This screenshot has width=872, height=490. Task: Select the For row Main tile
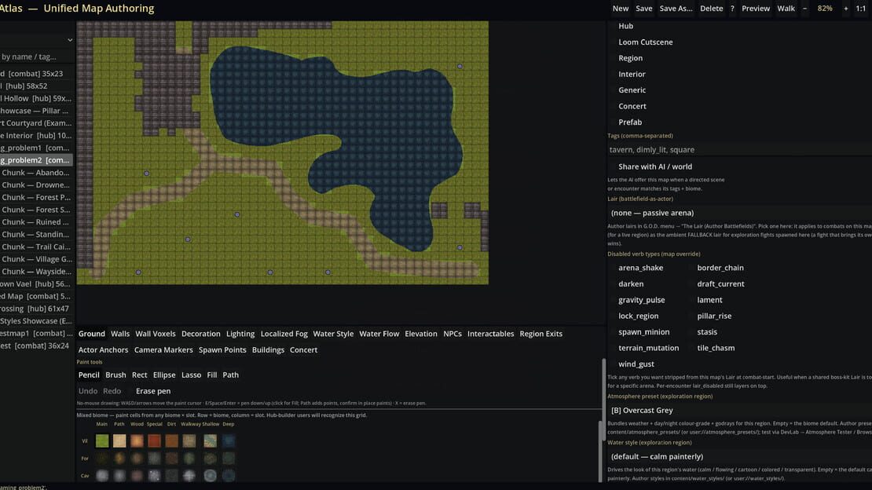[102, 459]
